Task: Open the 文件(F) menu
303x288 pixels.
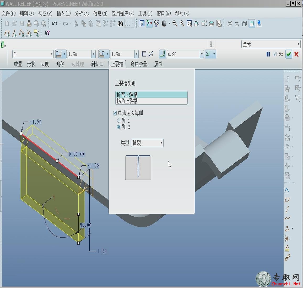Action: point(8,14)
